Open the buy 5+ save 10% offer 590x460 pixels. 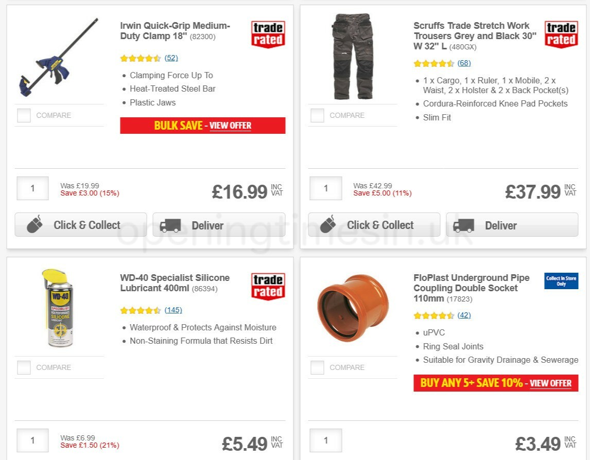click(552, 383)
